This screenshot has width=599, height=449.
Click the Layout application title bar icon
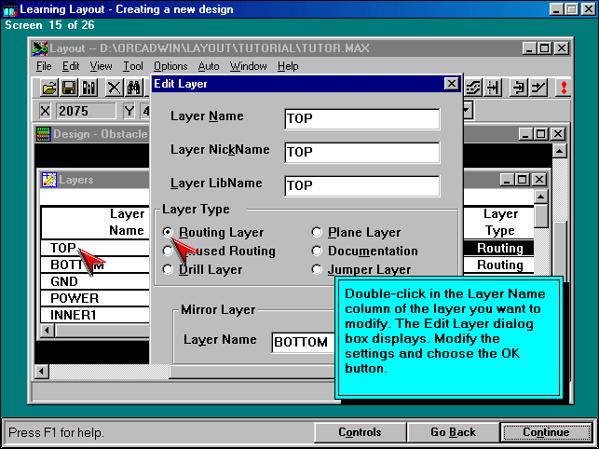(x=40, y=48)
